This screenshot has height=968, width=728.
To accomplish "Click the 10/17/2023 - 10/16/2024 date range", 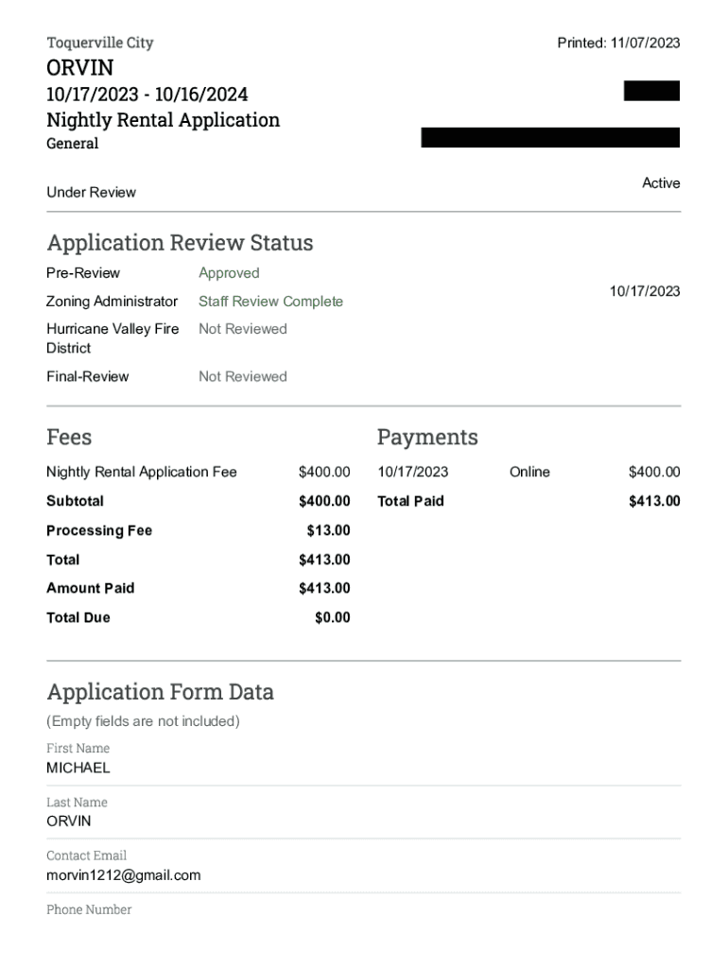I will coord(147,95).
